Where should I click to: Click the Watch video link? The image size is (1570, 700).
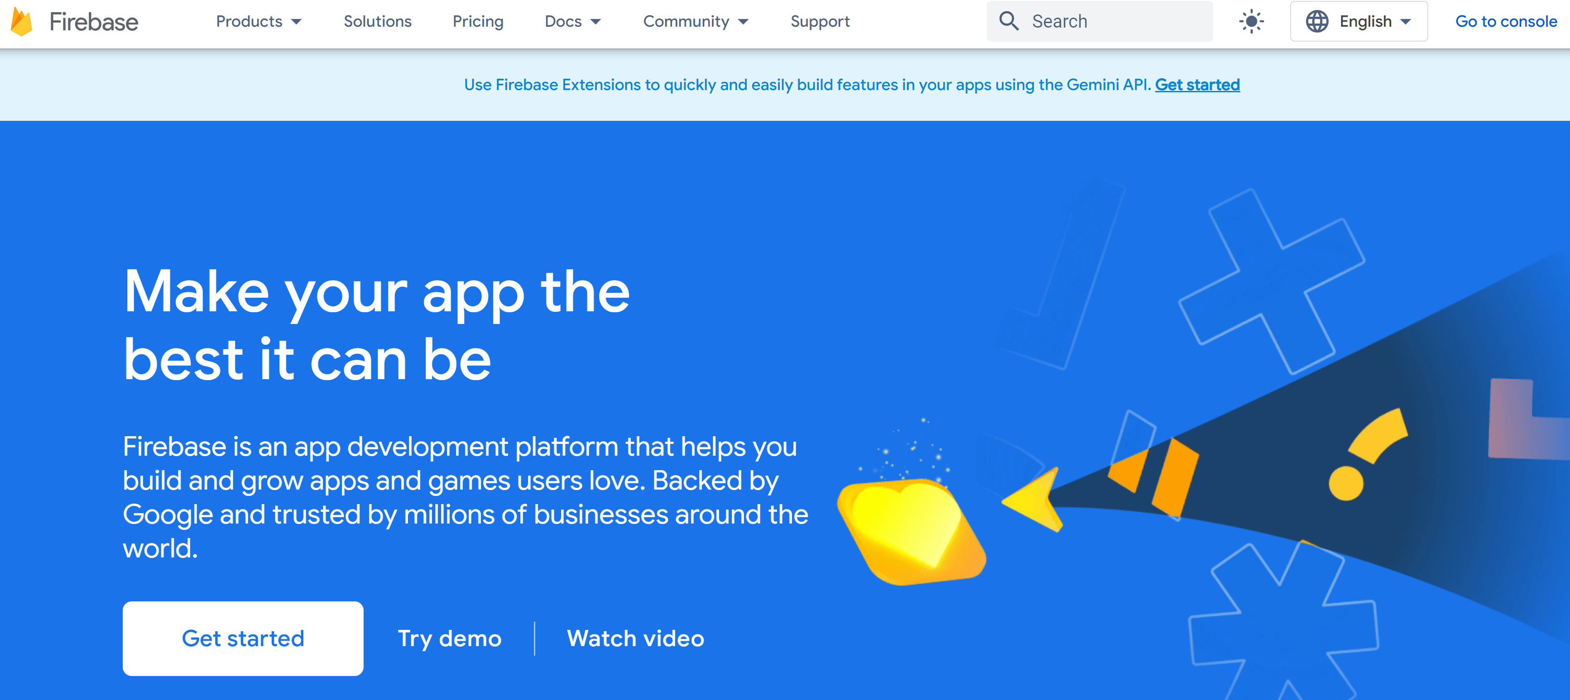pyautogui.click(x=635, y=638)
